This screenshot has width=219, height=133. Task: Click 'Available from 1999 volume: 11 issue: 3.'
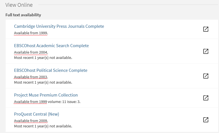point(47,102)
